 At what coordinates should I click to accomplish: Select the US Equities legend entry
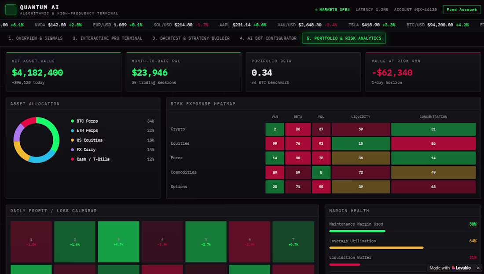click(x=113, y=140)
